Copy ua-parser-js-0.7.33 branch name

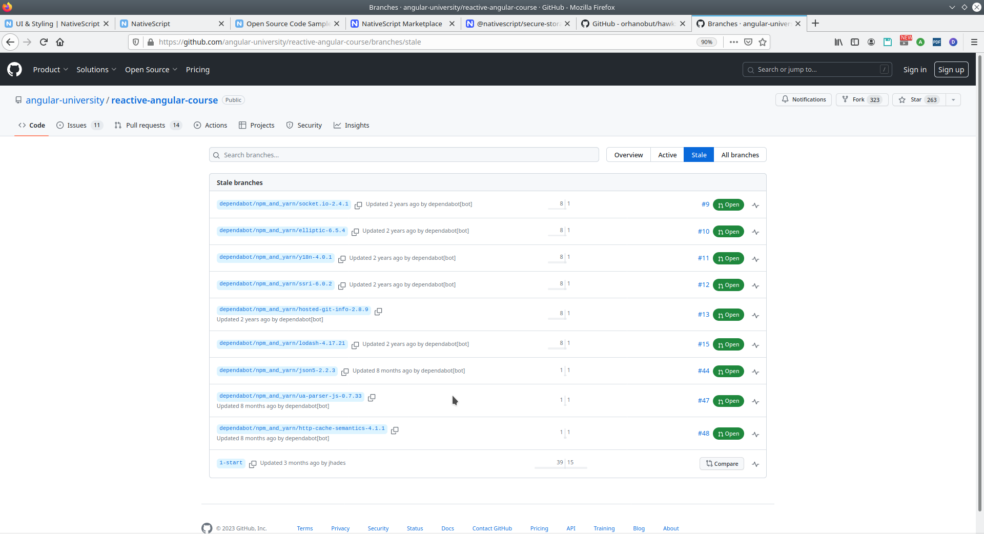coord(372,397)
